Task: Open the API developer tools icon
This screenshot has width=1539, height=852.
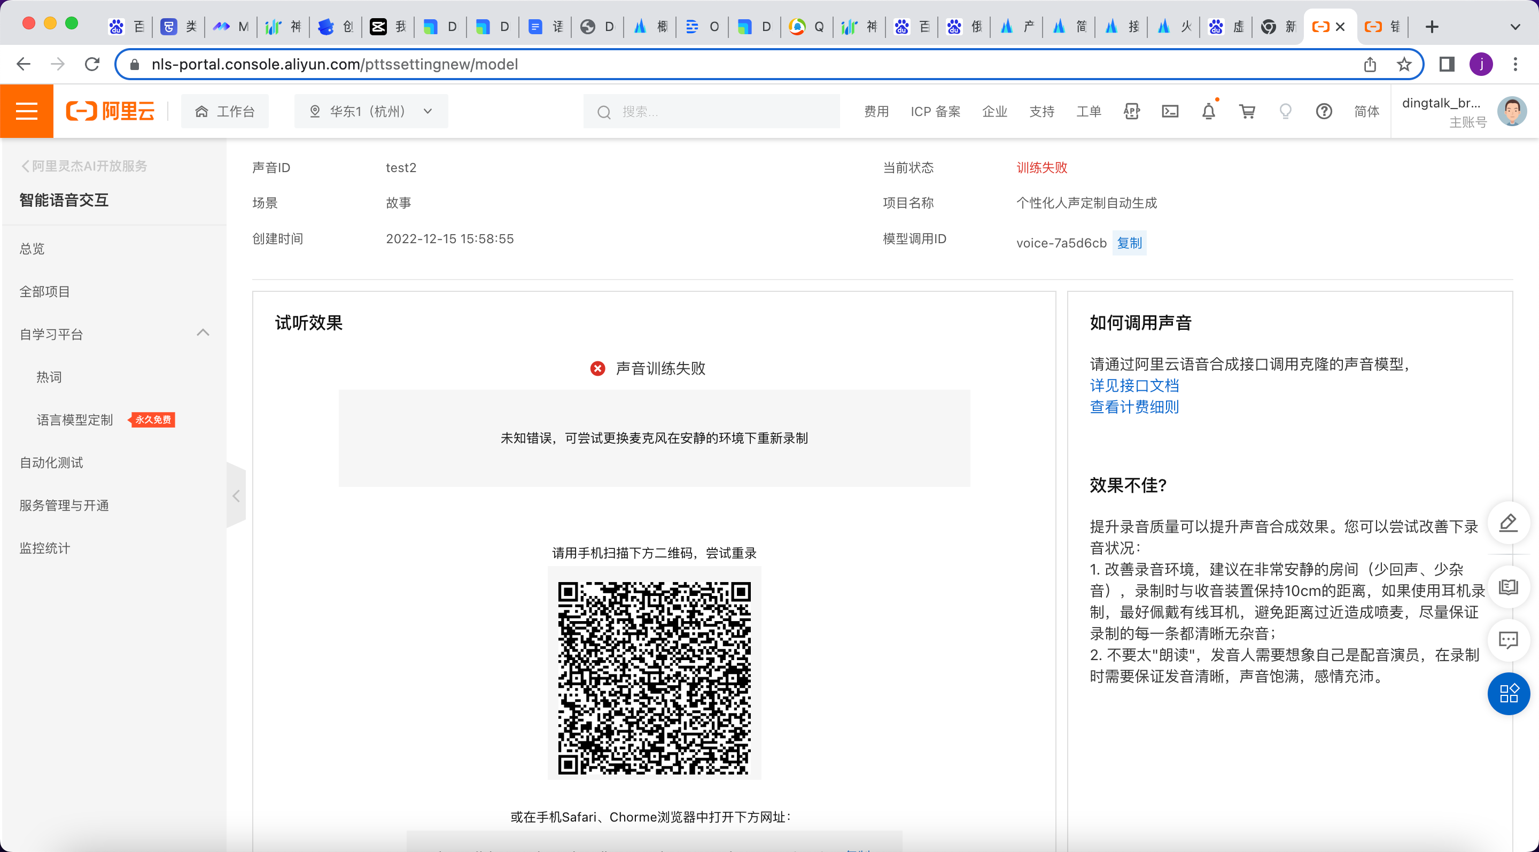Action: click(1131, 111)
